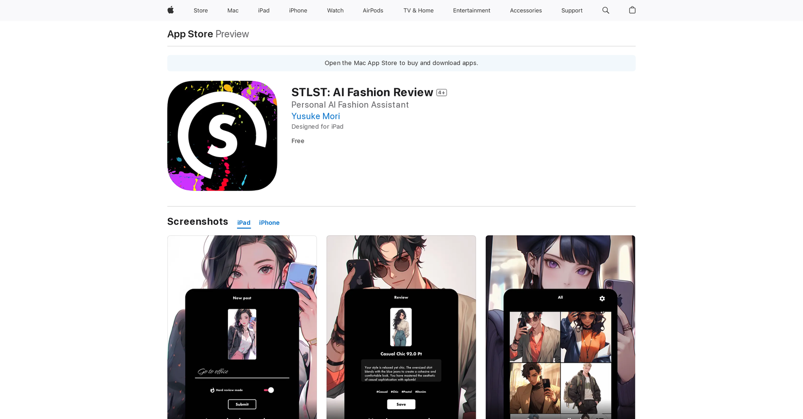
Task: Click the STLST splatter app icon
Action: (x=222, y=136)
